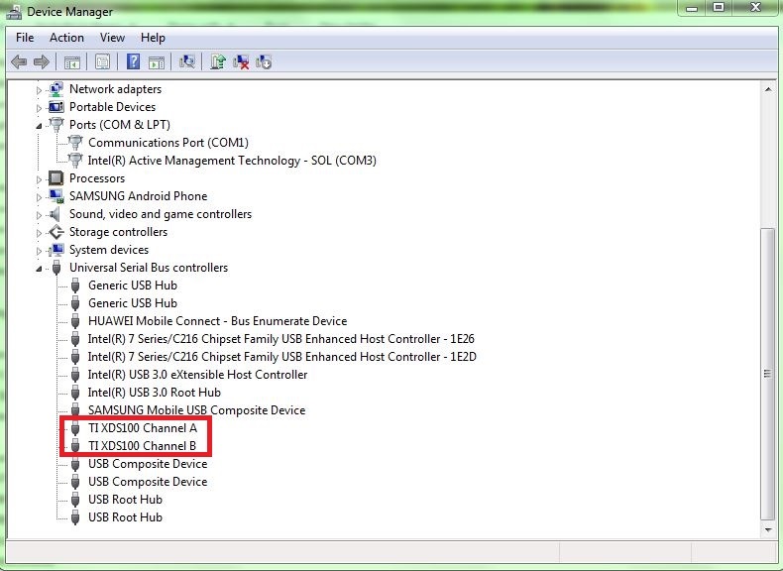Select Intel(R) USB 3.0 Root Hub
Screen dimensions: 783x571
coord(155,393)
